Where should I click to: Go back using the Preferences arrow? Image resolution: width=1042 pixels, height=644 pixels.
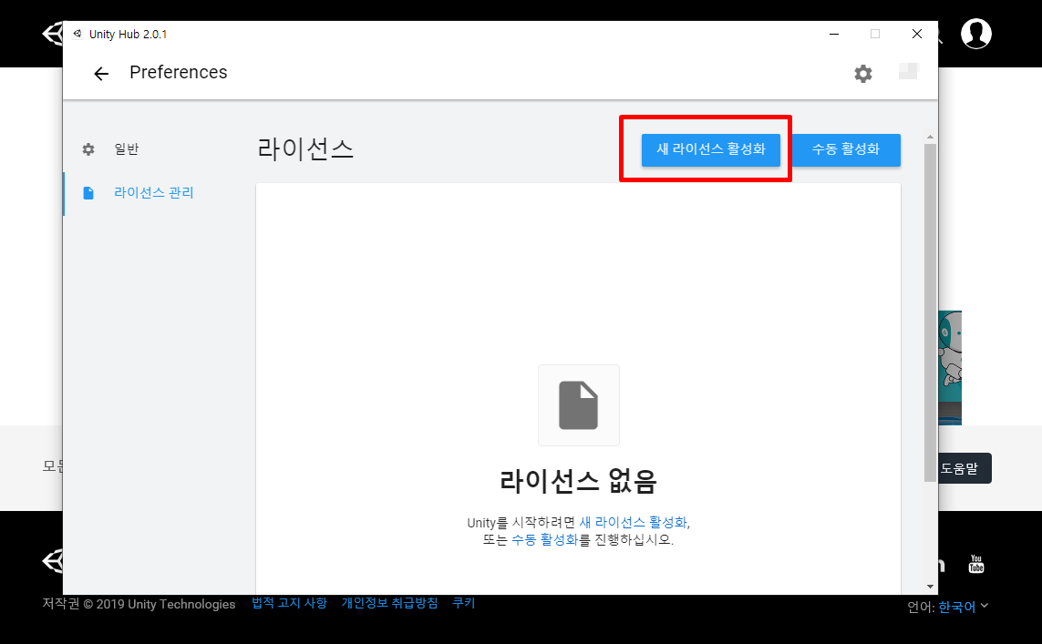tap(101, 73)
